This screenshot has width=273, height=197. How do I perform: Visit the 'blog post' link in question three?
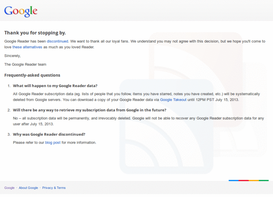[x=53, y=142]
